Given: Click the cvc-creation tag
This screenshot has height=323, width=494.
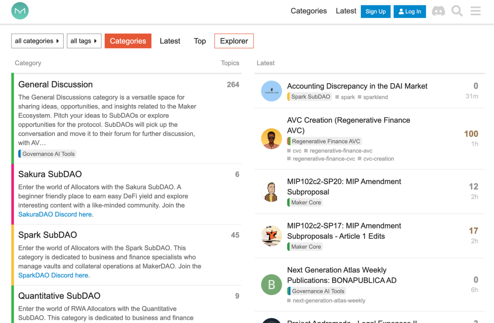Looking at the screenshot, I should pyautogui.click(x=376, y=159).
